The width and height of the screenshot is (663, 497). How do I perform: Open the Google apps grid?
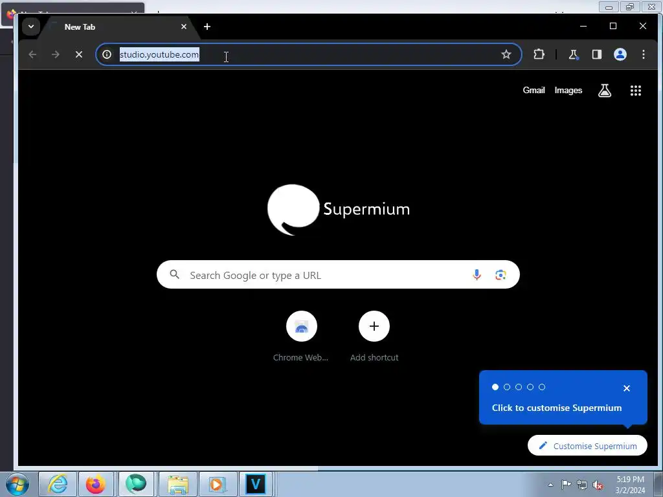[x=636, y=91]
